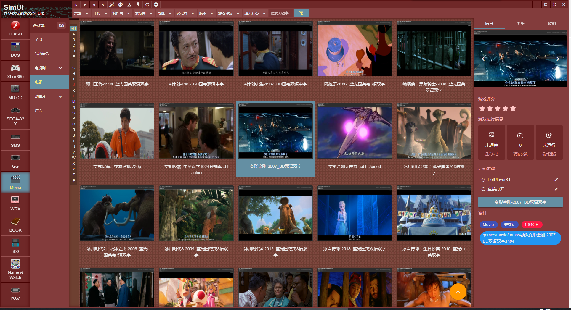The width and height of the screenshot is (571, 310).
Task: Click the /电影/ tag chip
Action: [x=509, y=225]
